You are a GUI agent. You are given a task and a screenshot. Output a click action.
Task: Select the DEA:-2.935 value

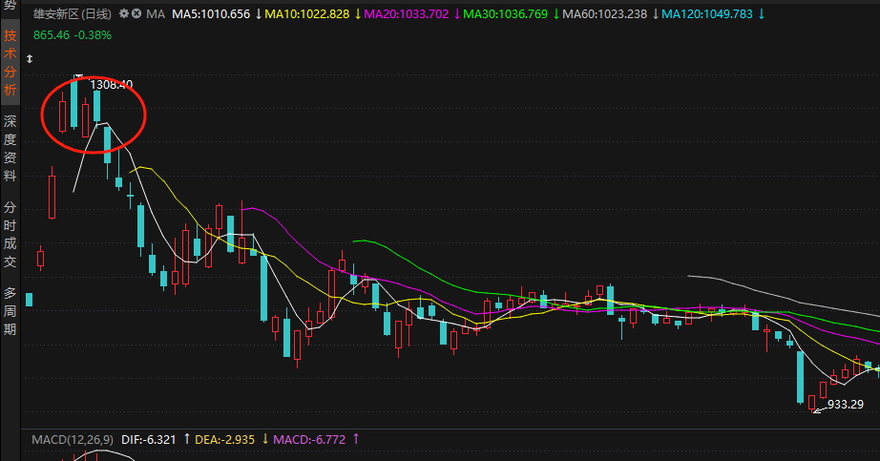tap(224, 440)
